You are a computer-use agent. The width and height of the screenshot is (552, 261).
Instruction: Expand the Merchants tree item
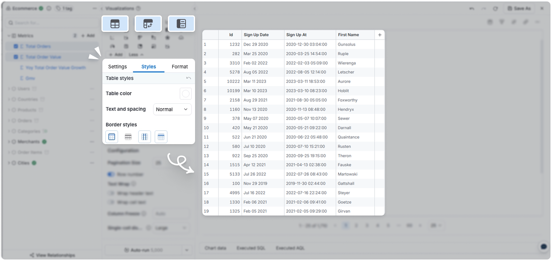click(9, 142)
